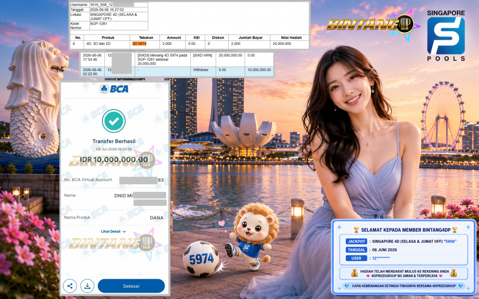
Task: Click the 'SINGAPORE 4D (SELASA & JUMAT OFF)' jackpot text
Action: click(x=408, y=242)
